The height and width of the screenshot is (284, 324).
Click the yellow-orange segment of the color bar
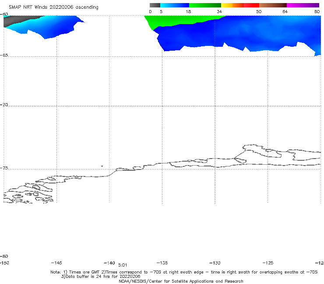tap(232, 5)
